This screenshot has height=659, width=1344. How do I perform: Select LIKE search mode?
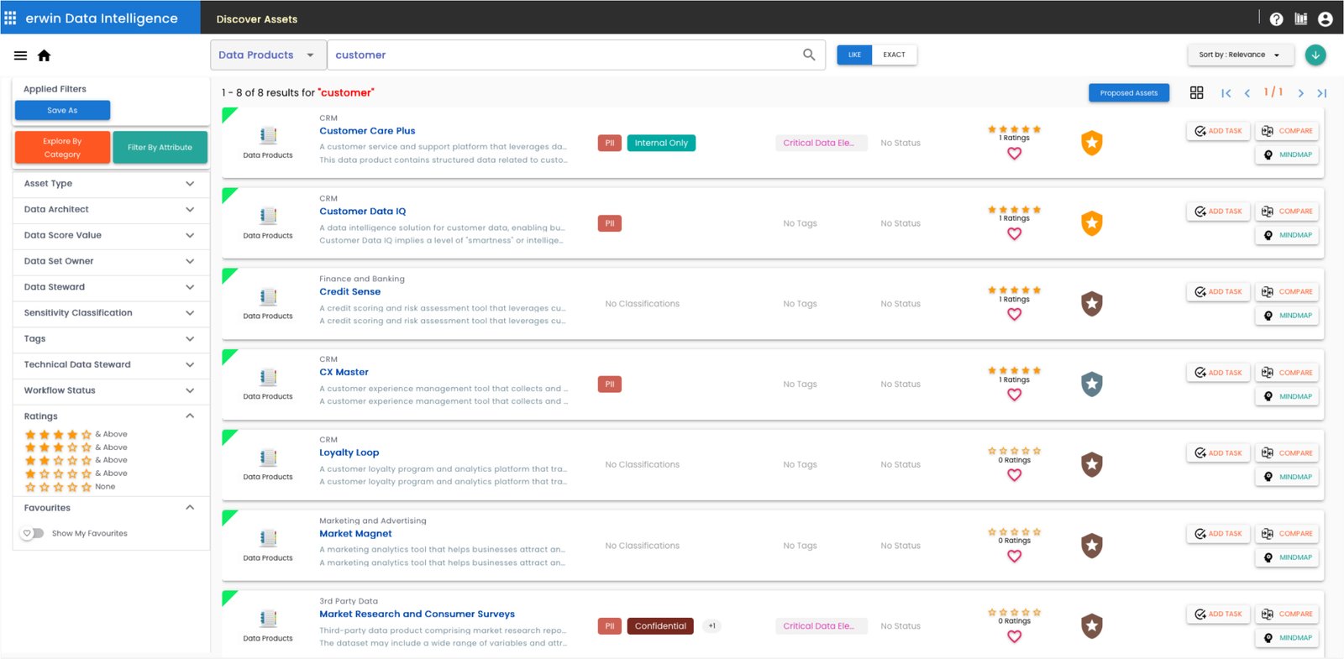pyautogui.click(x=854, y=55)
